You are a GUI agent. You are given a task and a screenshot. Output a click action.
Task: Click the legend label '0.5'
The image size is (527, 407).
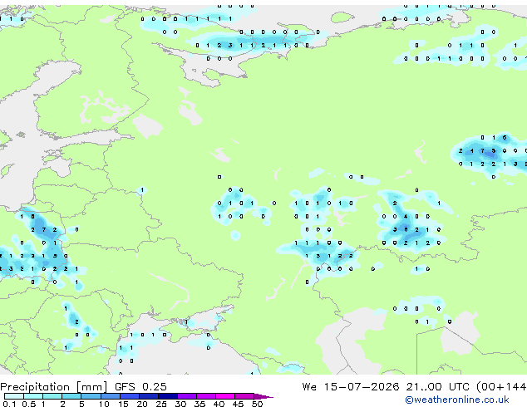(x=28, y=404)
